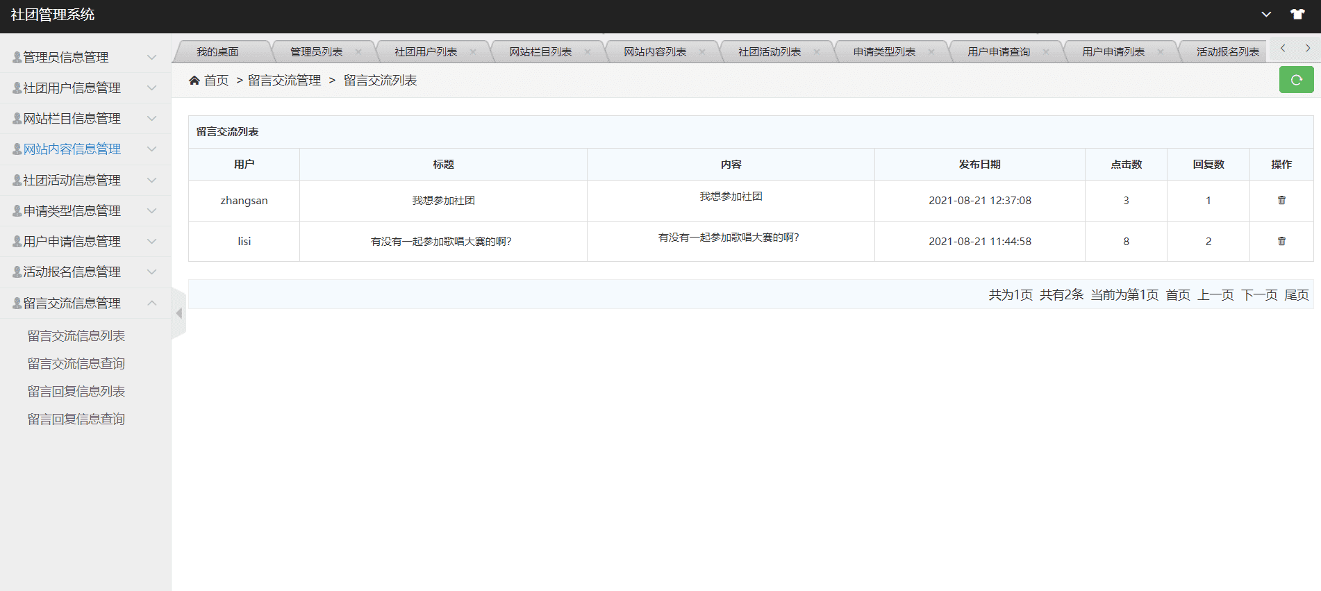The image size is (1321, 591).
Task: Switch to 活动报名列表 tab
Action: 1228,52
